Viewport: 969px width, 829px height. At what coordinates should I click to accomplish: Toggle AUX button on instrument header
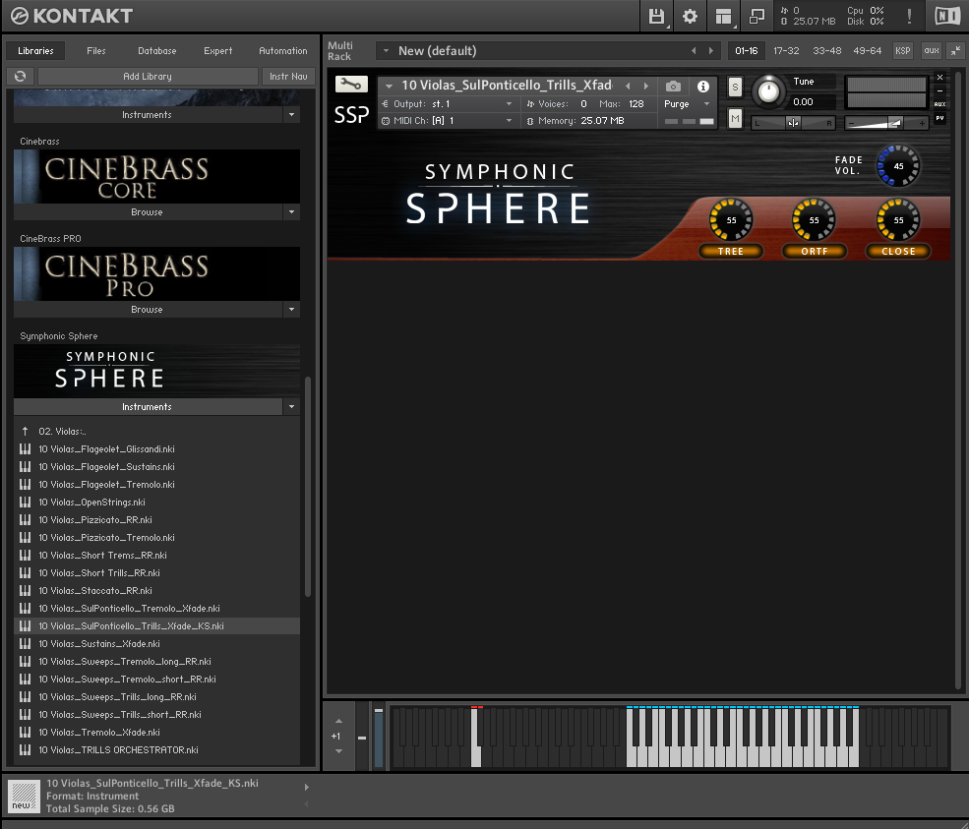point(939,104)
